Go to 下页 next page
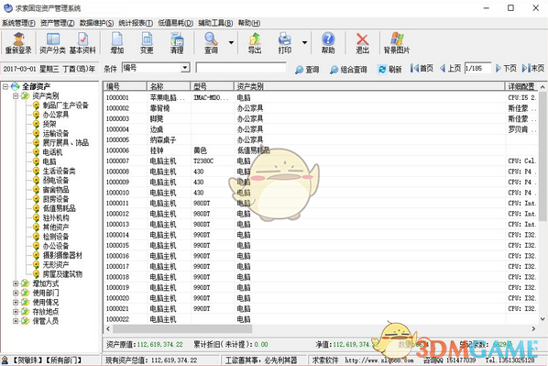Viewport: 548px width, 366px height. point(506,68)
